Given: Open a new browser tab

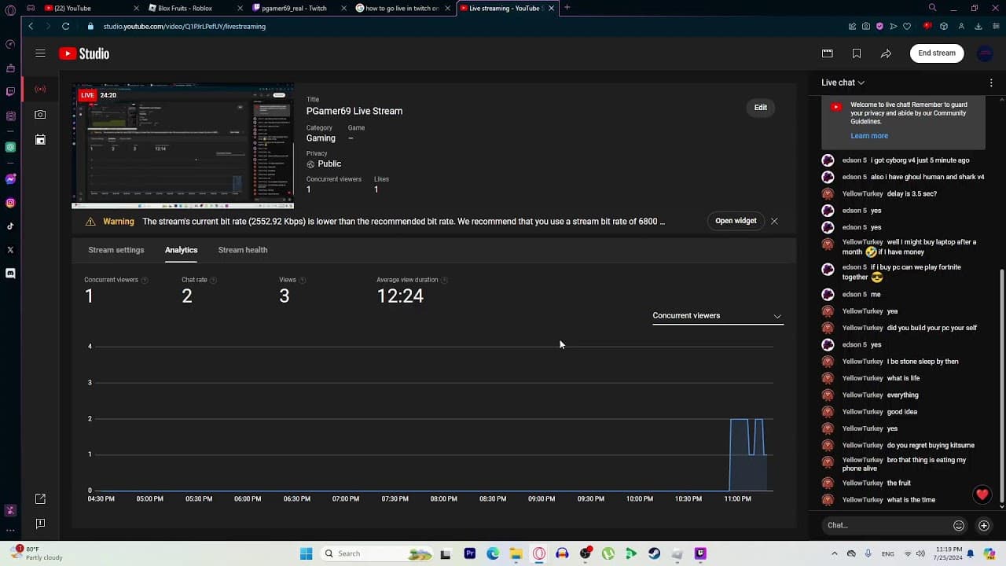Looking at the screenshot, I should click(567, 8).
